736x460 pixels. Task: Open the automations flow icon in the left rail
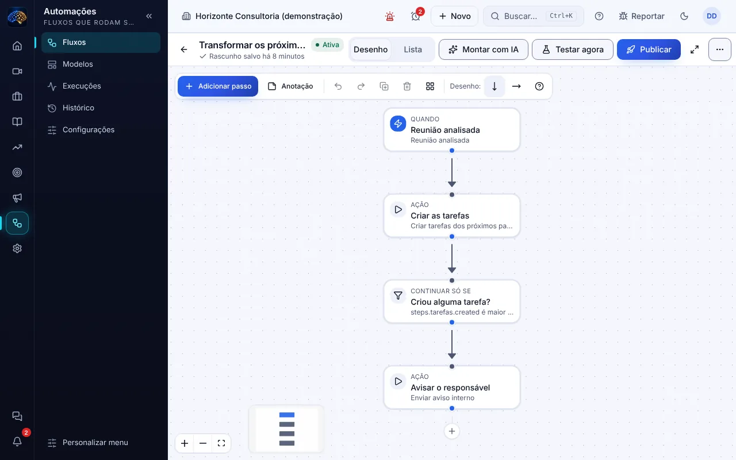coord(17,223)
